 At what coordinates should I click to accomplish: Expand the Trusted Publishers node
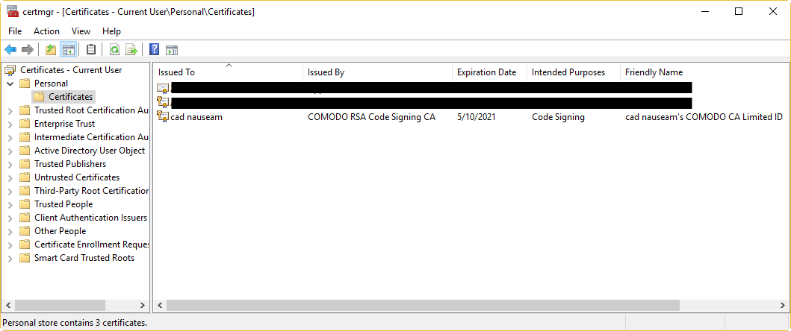(10, 164)
